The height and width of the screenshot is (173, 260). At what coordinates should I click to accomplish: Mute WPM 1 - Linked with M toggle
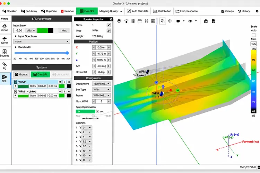(x=60, y=91)
